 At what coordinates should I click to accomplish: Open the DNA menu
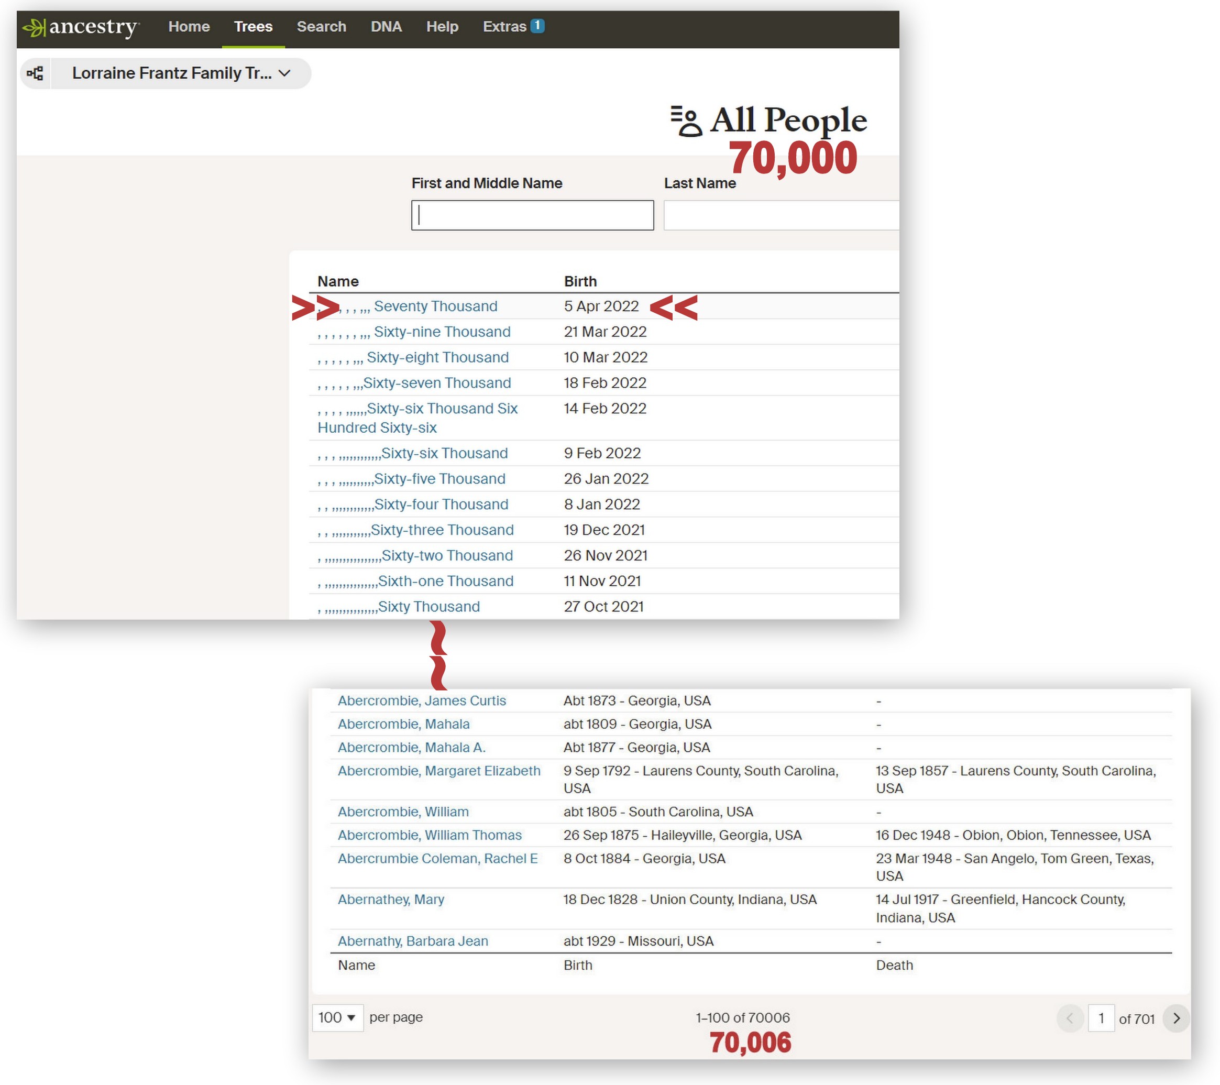click(386, 27)
